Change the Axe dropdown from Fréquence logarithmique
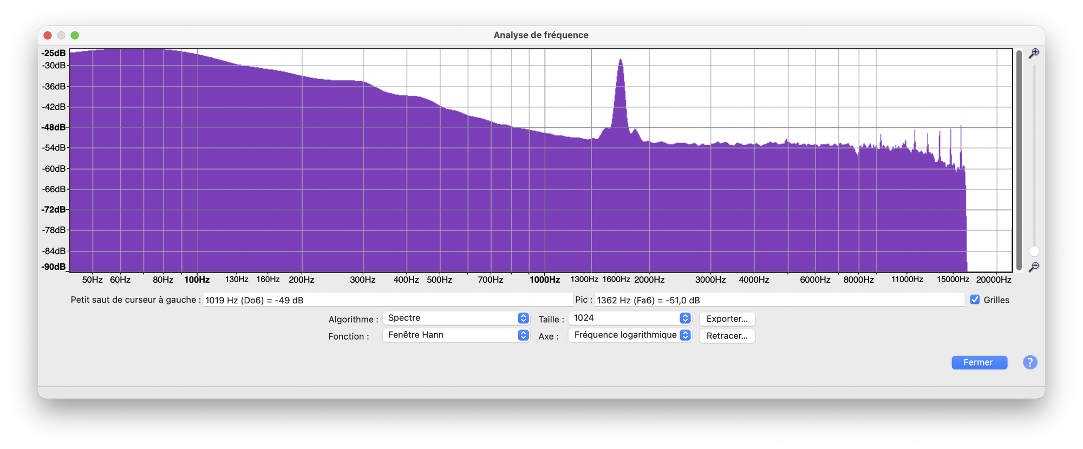The image size is (1083, 449). pyautogui.click(x=630, y=335)
